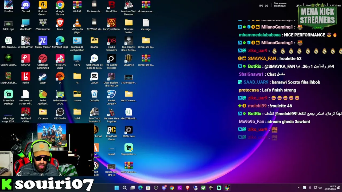Switch to Xbox app on taskbar

point(203,188)
